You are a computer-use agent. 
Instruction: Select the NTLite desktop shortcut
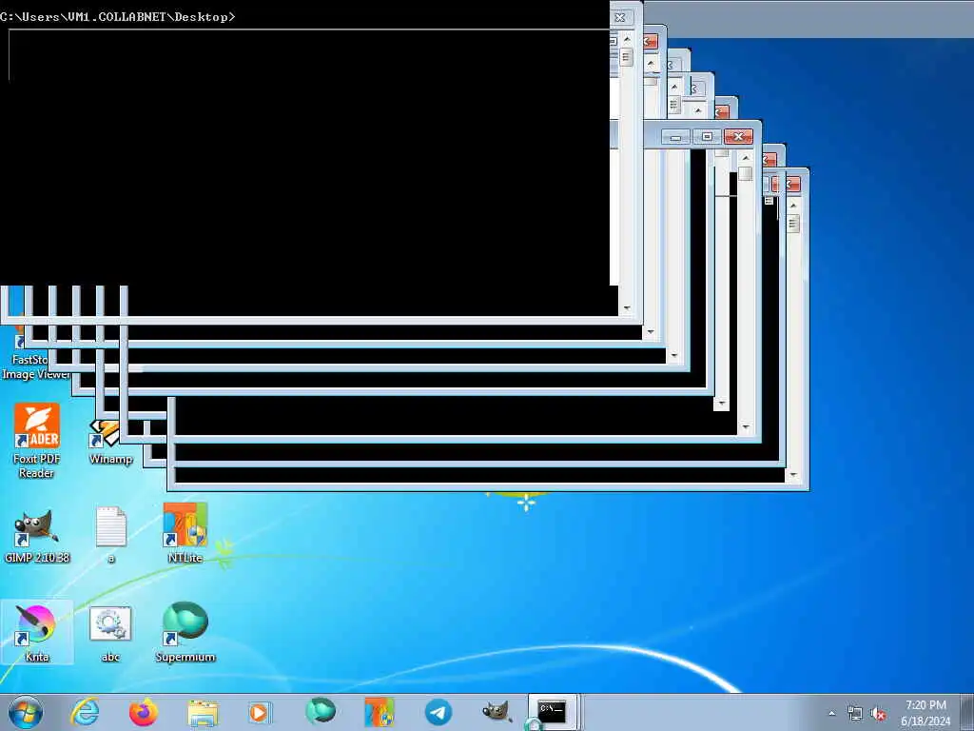click(x=185, y=533)
